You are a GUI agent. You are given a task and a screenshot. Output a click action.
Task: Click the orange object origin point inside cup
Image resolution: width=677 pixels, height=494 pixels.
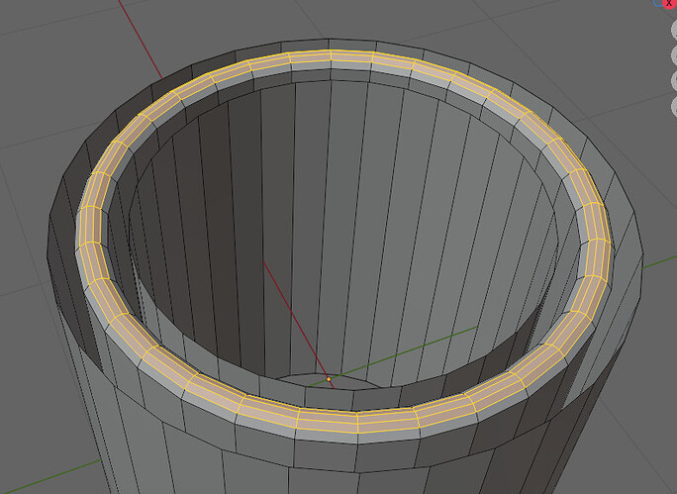click(x=329, y=379)
